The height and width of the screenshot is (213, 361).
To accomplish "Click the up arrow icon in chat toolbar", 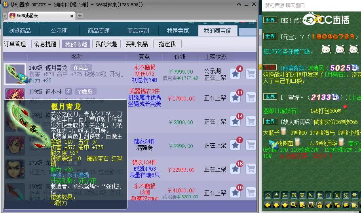I will point(276,205).
